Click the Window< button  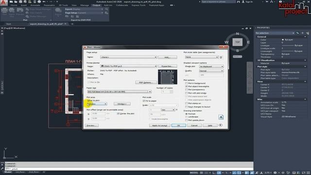(122, 104)
